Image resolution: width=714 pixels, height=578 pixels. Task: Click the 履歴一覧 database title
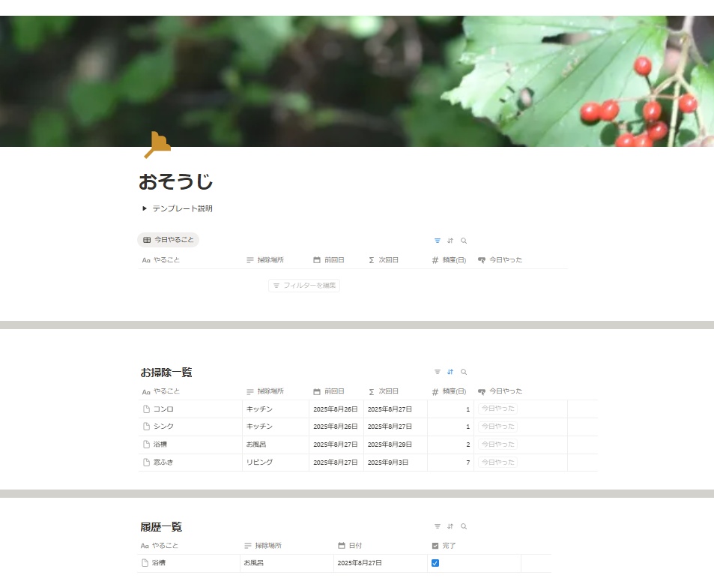(161, 527)
